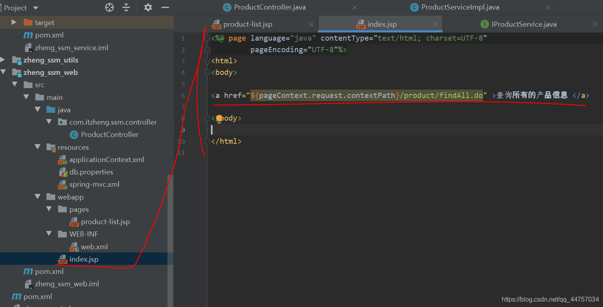Close the IProductService.java tab
The image size is (603, 307).
(x=595, y=24)
